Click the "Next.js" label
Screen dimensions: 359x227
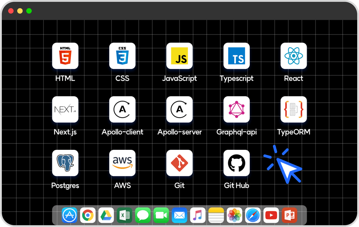(x=65, y=132)
